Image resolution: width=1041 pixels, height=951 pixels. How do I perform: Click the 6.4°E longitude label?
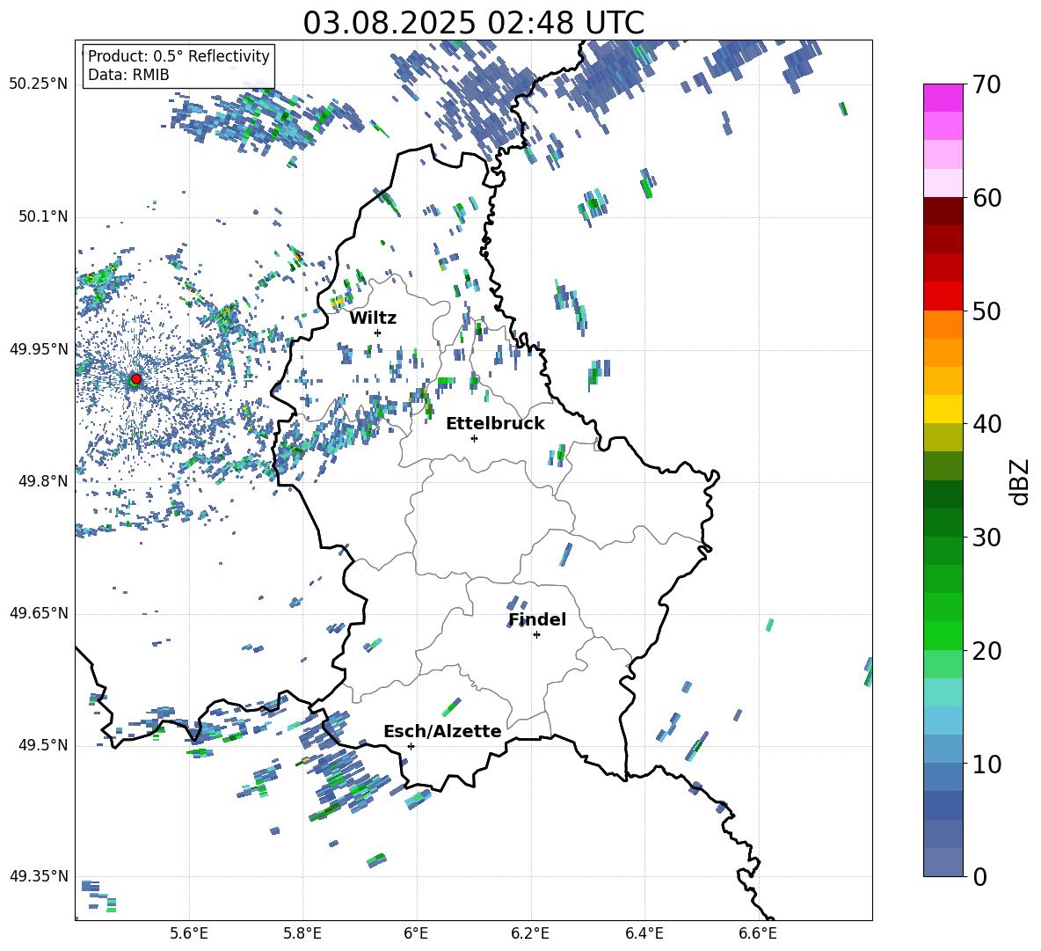644,933
